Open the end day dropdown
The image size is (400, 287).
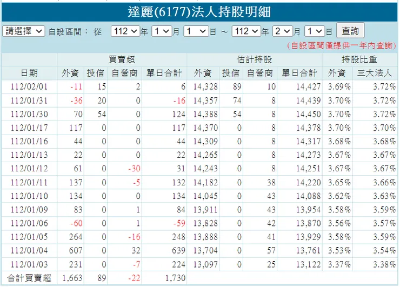(x=315, y=31)
